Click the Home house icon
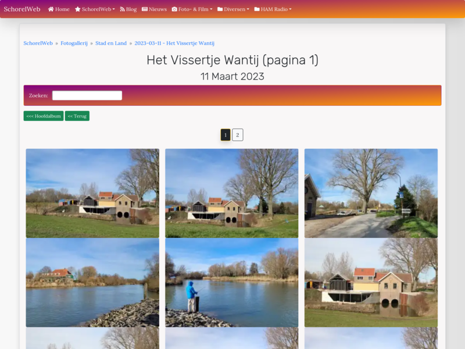Viewport: 465px width, 349px height. [51, 9]
